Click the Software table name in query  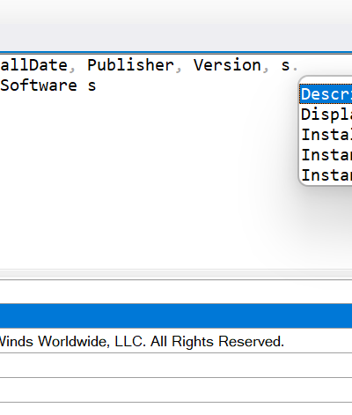click(x=39, y=85)
